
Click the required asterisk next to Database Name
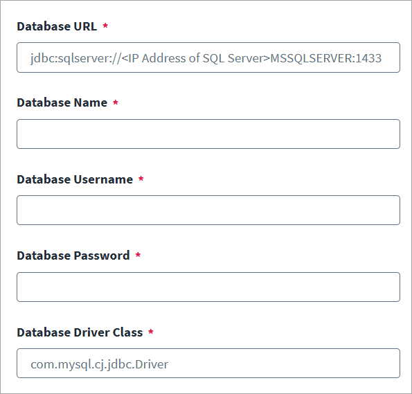tap(116, 102)
